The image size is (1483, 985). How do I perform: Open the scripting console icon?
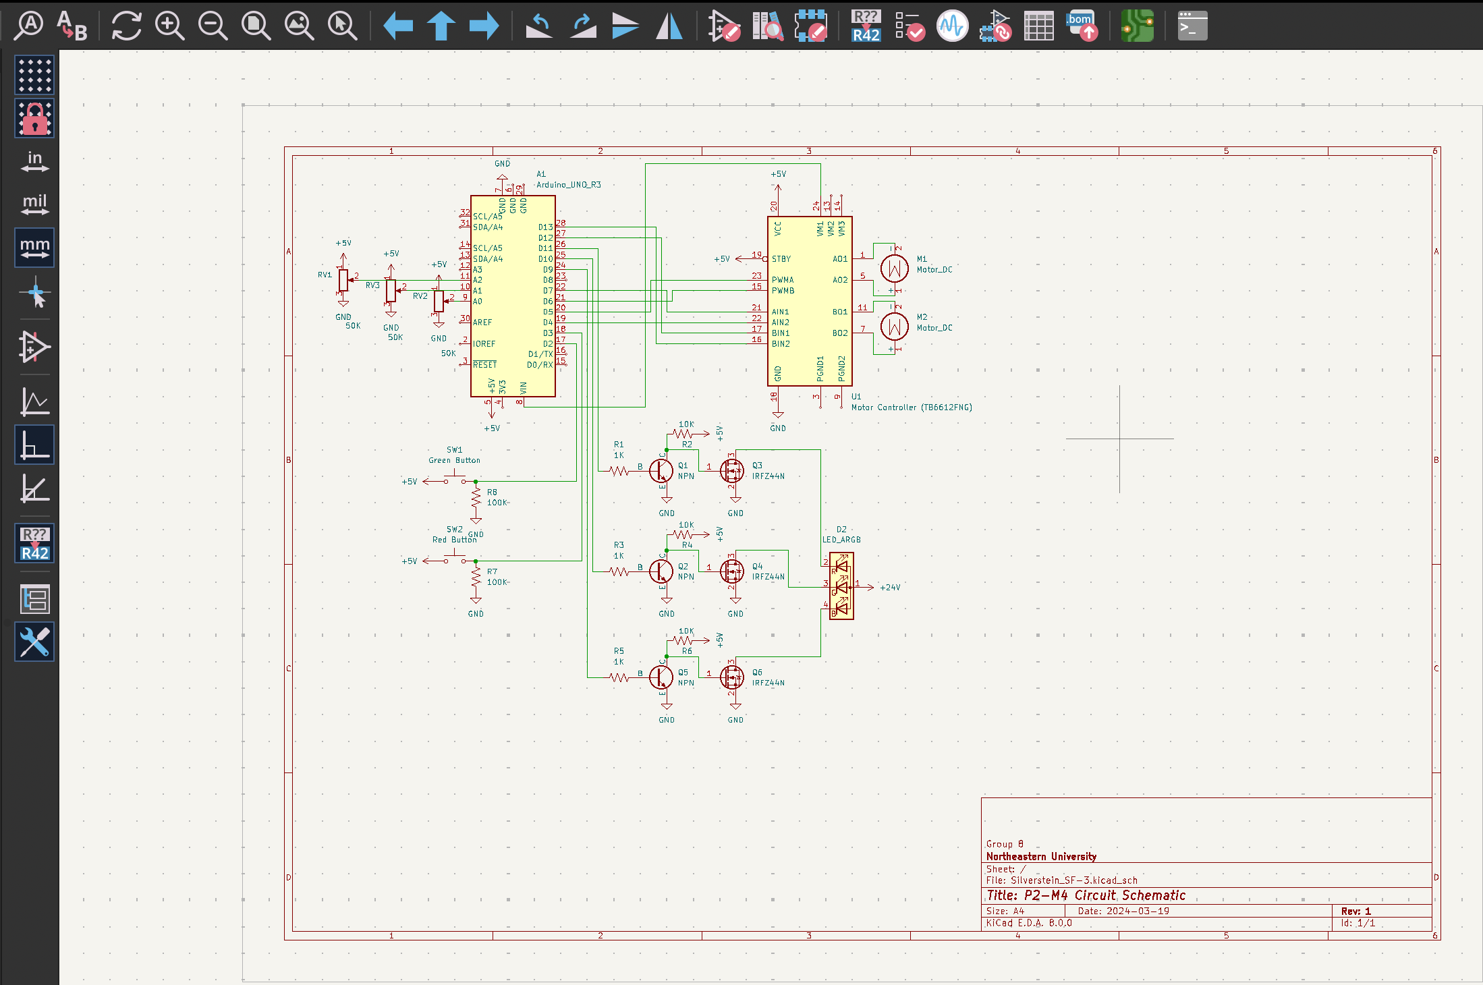[x=1192, y=26]
